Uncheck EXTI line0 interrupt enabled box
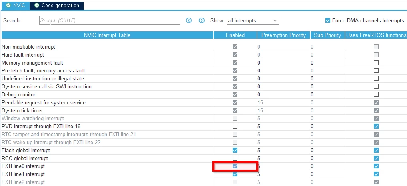The image size is (407, 186). 235,166
